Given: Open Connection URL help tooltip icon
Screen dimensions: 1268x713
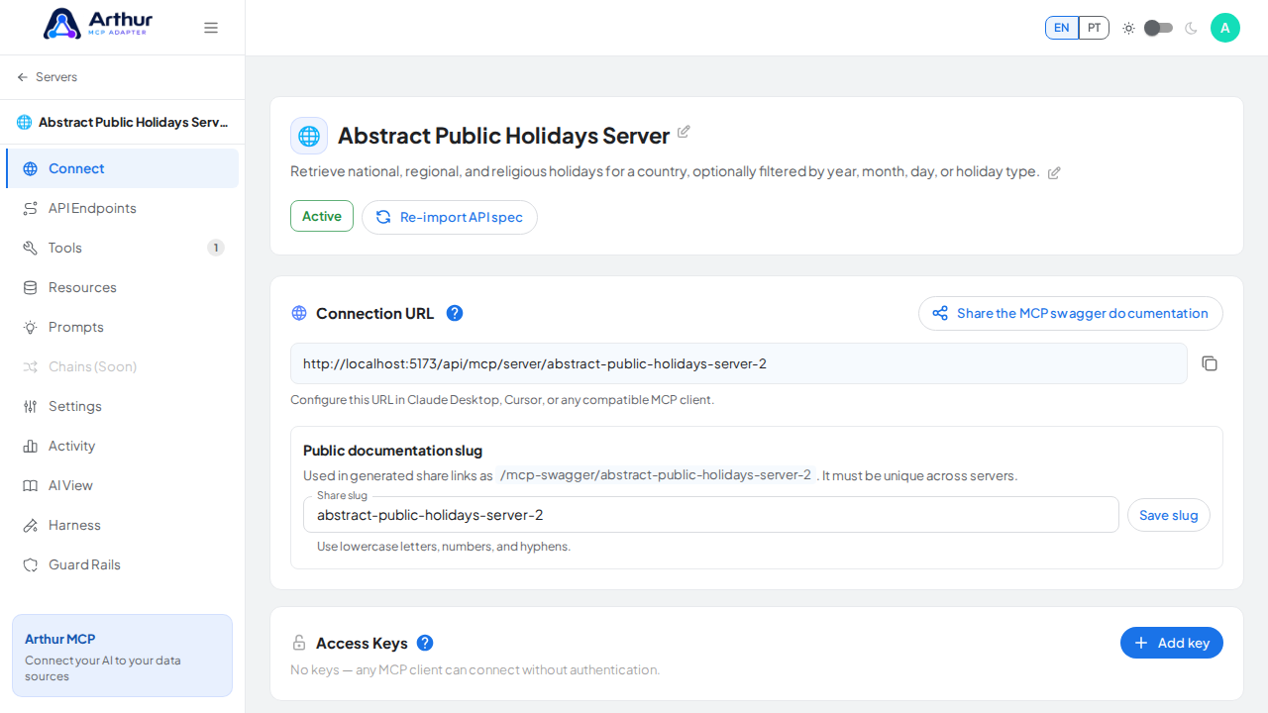Looking at the screenshot, I should click(x=455, y=313).
